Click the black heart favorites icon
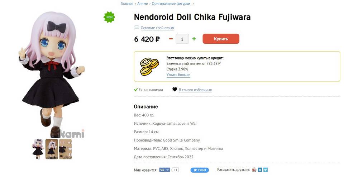 point(175,90)
